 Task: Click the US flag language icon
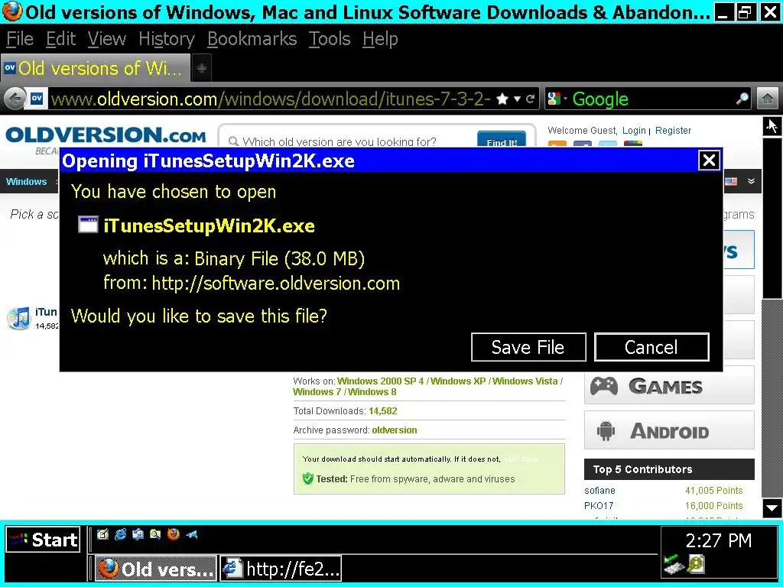click(x=731, y=181)
